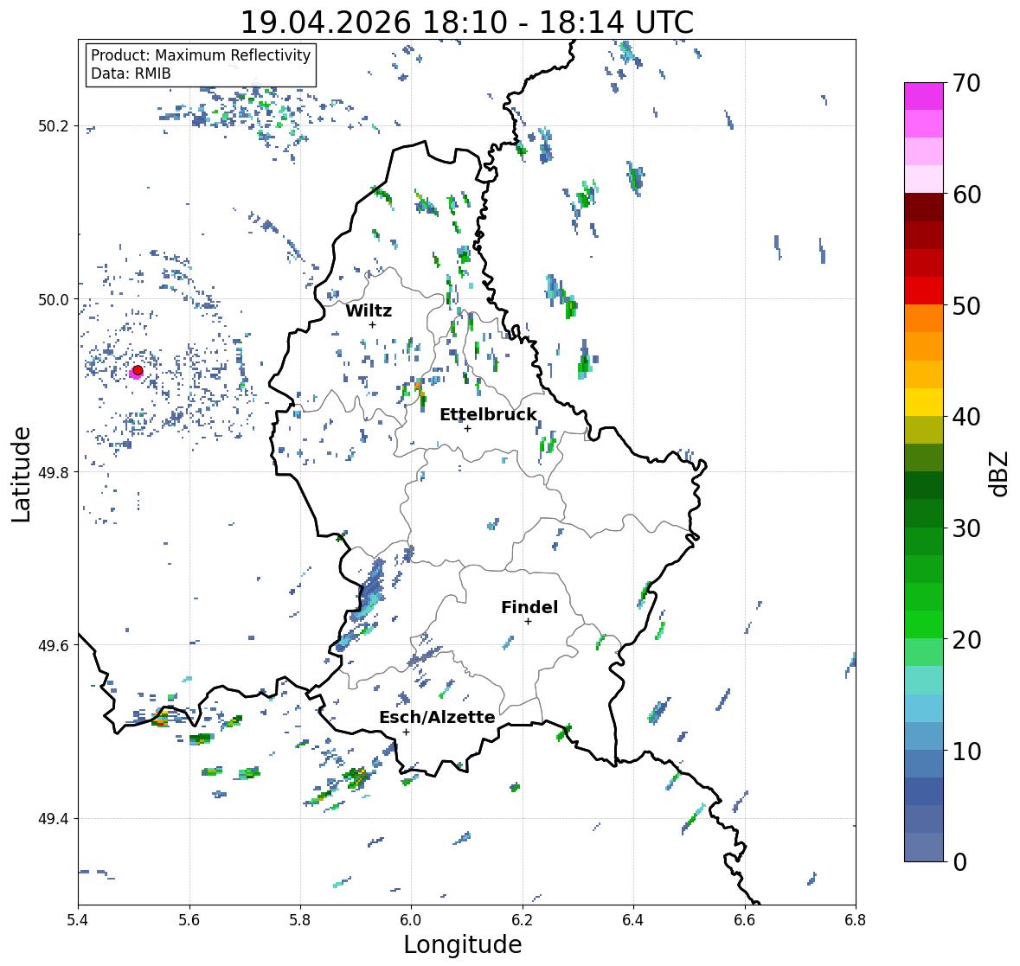Click the red radar location dot
Viewport: 1020px width, 966px height.
tap(138, 370)
